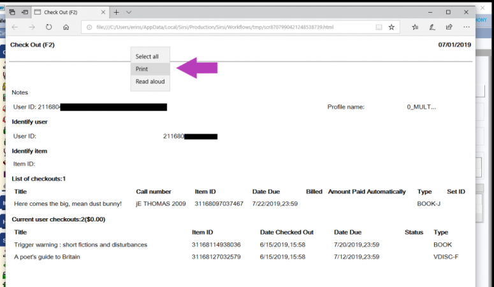Click the browser back arrow

15,27
